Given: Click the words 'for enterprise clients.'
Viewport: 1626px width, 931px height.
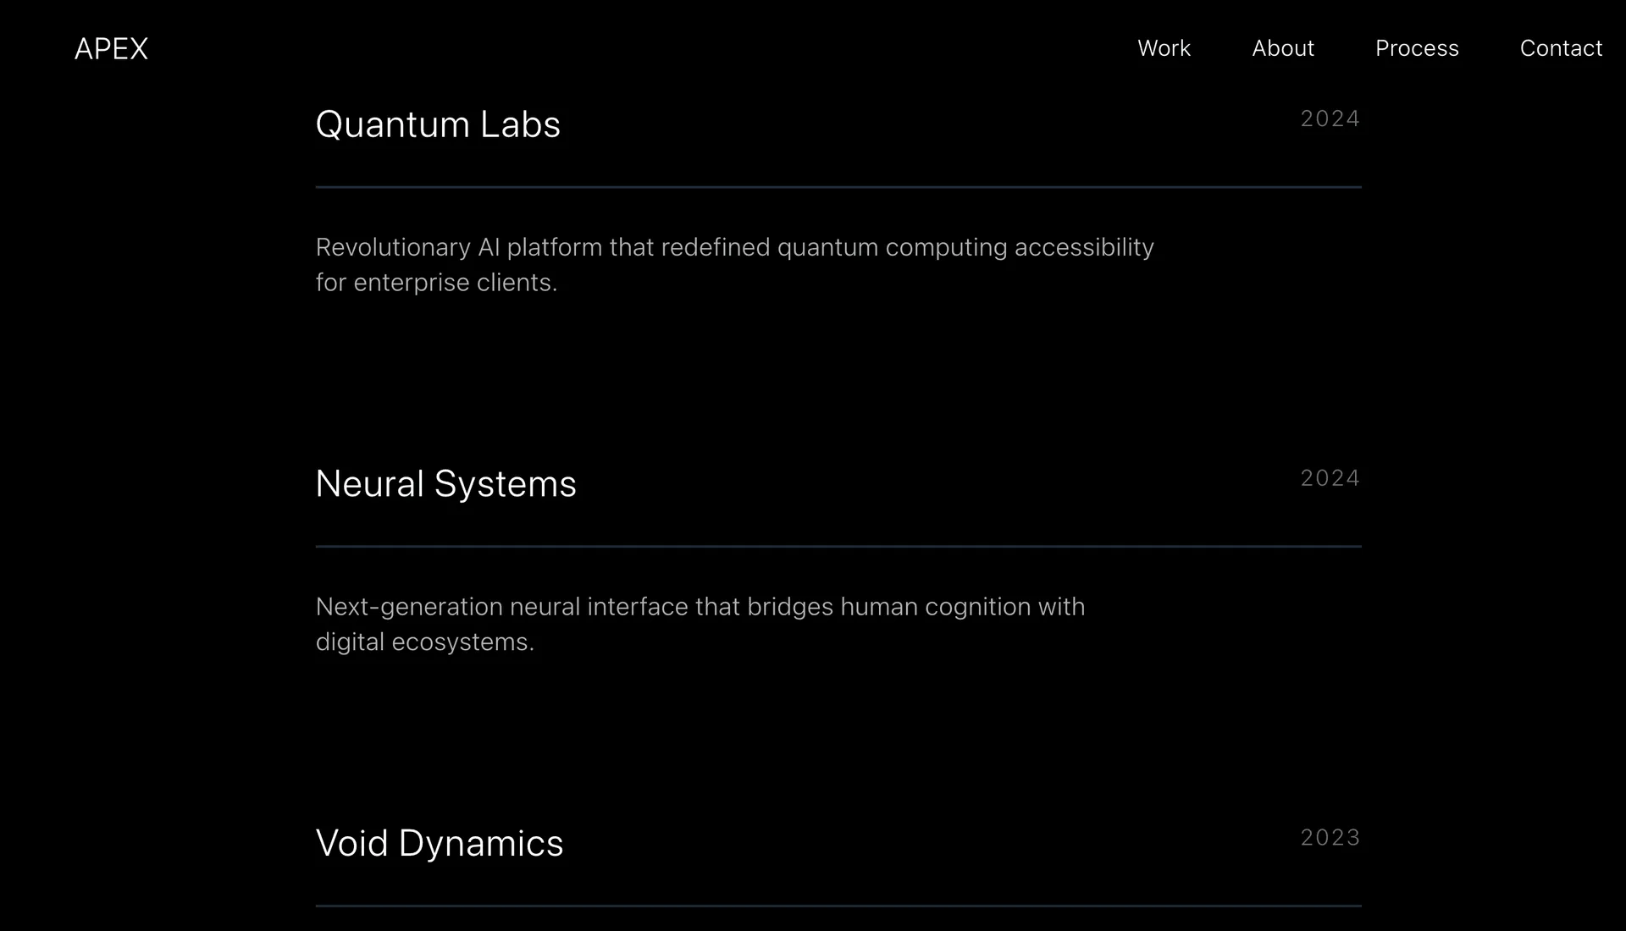Looking at the screenshot, I should (436, 283).
